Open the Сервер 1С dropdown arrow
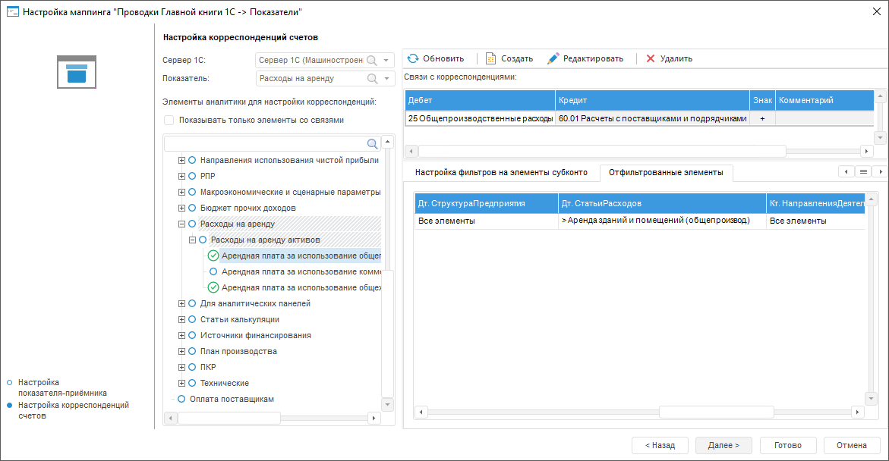The width and height of the screenshot is (889, 461). [x=387, y=60]
